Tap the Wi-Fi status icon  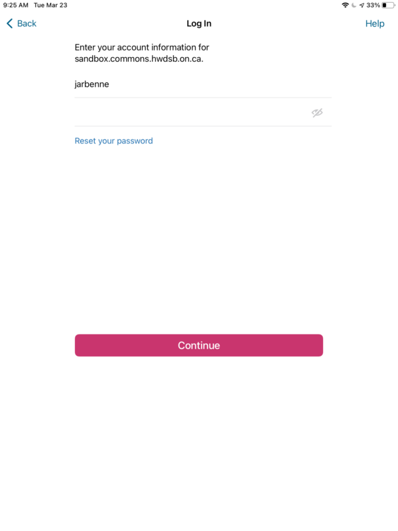click(345, 5)
